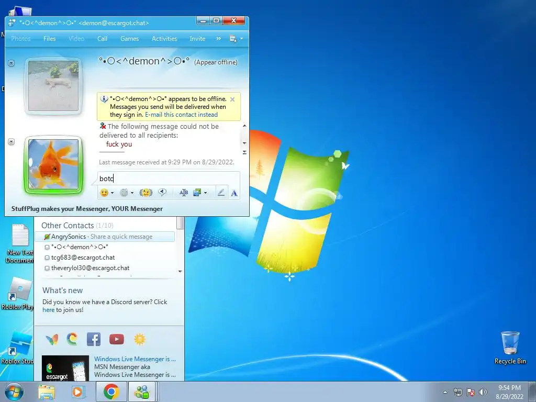Launch Windows Media Player from taskbar
This screenshot has width=536, height=402.
click(x=78, y=392)
